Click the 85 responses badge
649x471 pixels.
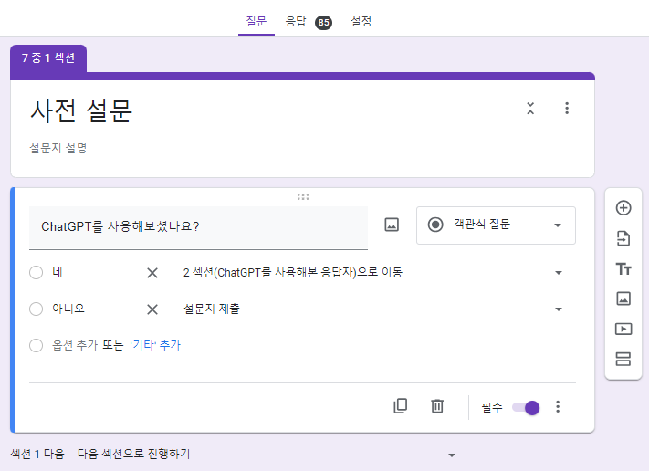click(323, 22)
